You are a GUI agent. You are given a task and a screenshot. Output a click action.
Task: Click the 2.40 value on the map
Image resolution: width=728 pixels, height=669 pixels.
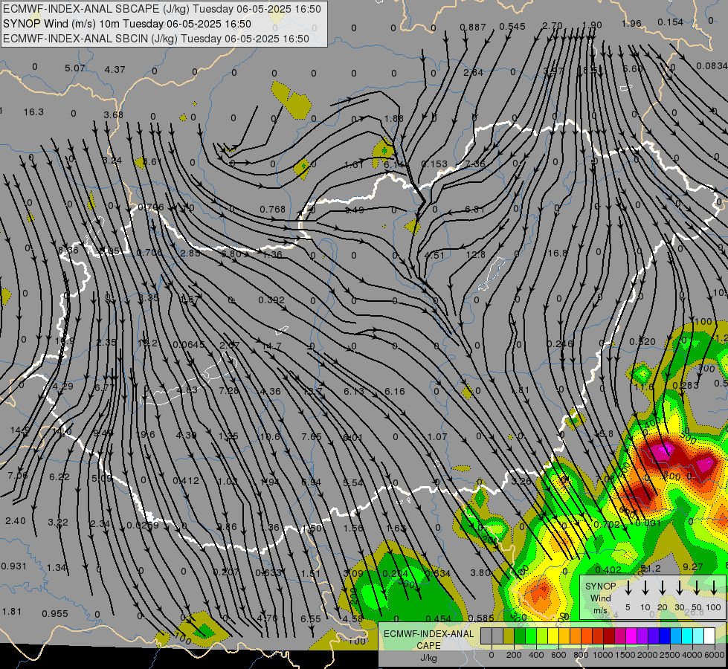click(16, 520)
